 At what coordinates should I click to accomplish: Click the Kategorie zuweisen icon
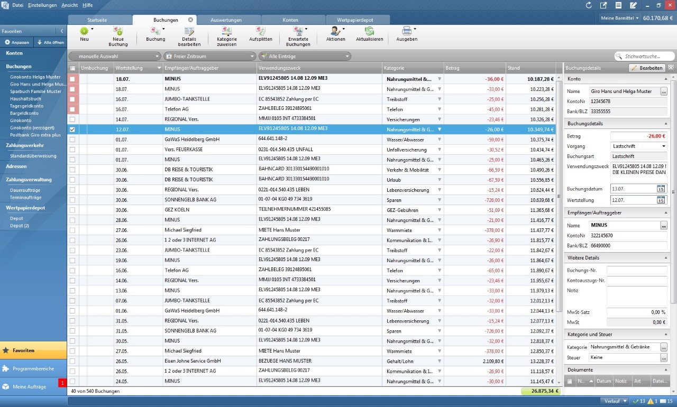226,32
